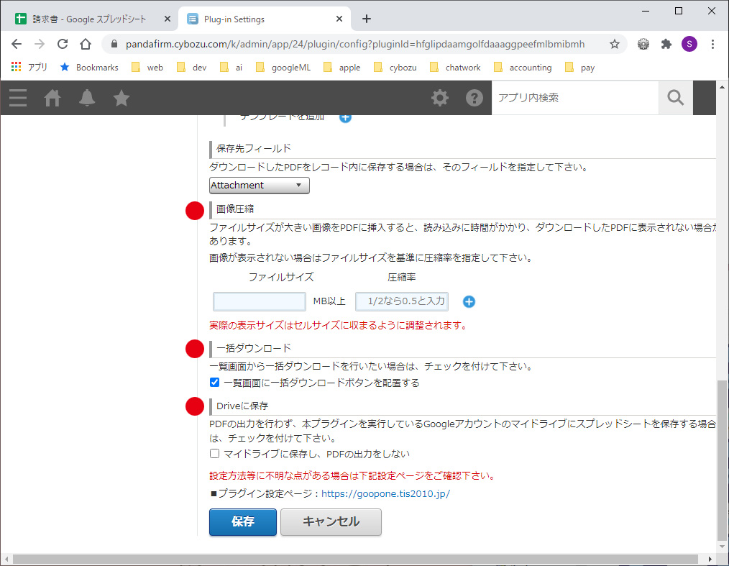Open Chrome's three-dot menu

[712, 44]
